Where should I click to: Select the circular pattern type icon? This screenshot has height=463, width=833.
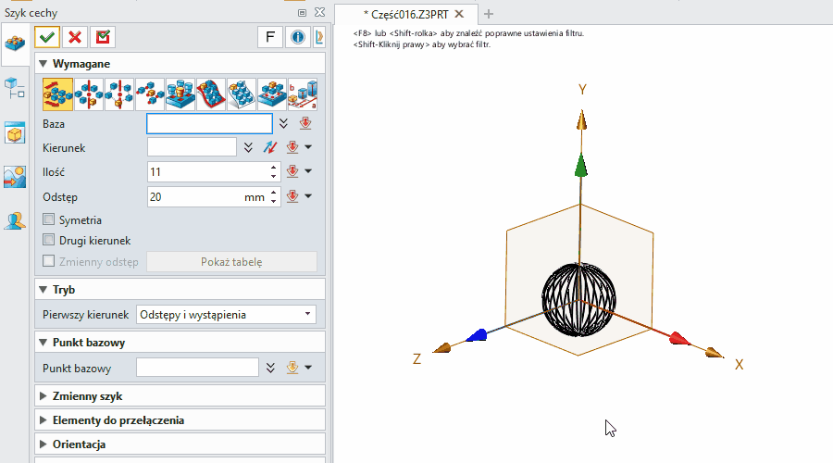88,94
